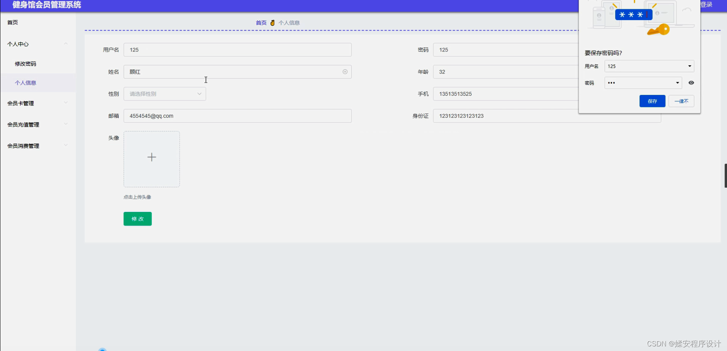Click the page scrollbar handle on right edge
This screenshot has height=351, width=727.
pyautogui.click(x=725, y=176)
